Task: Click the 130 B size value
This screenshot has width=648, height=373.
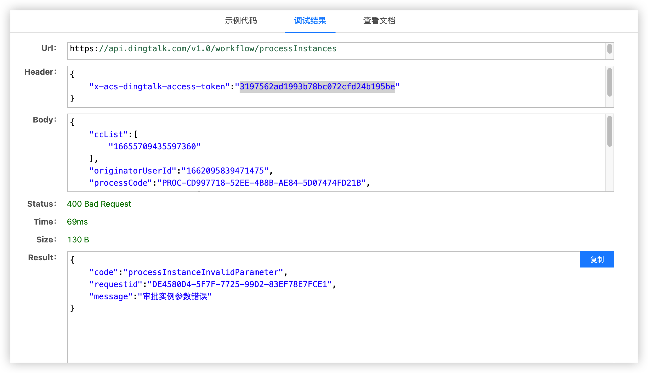Action: 78,240
